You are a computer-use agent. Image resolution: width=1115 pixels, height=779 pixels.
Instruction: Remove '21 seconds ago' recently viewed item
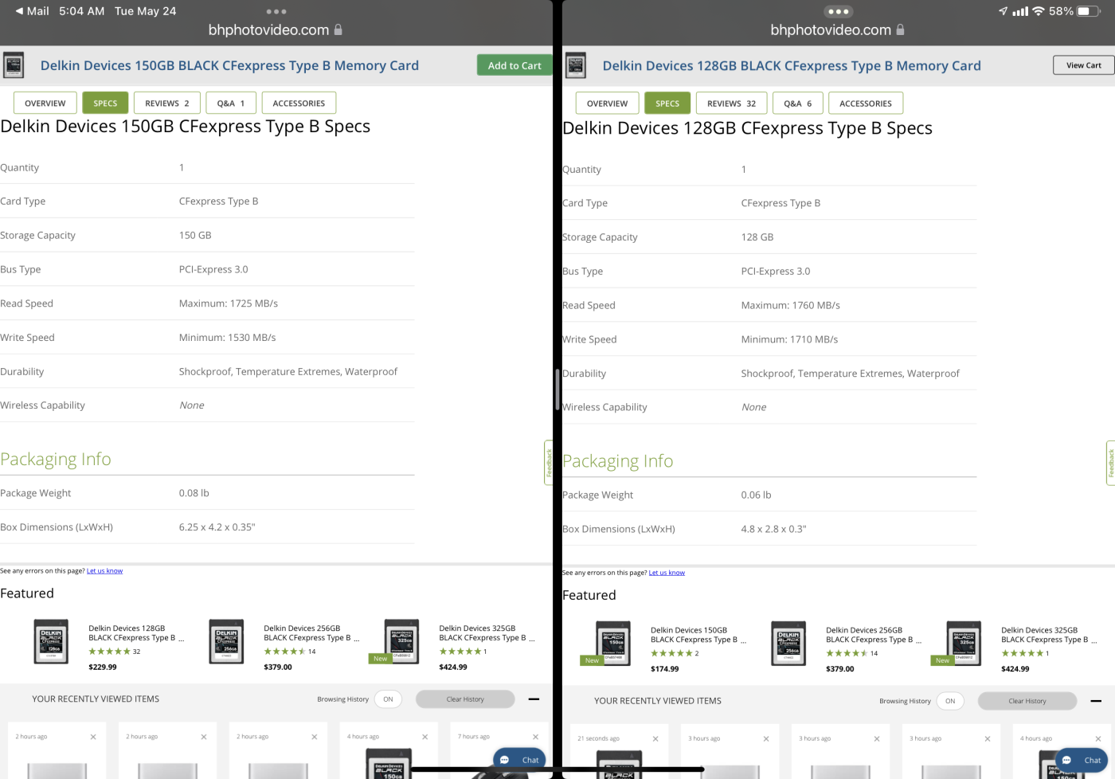pyautogui.click(x=655, y=738)
